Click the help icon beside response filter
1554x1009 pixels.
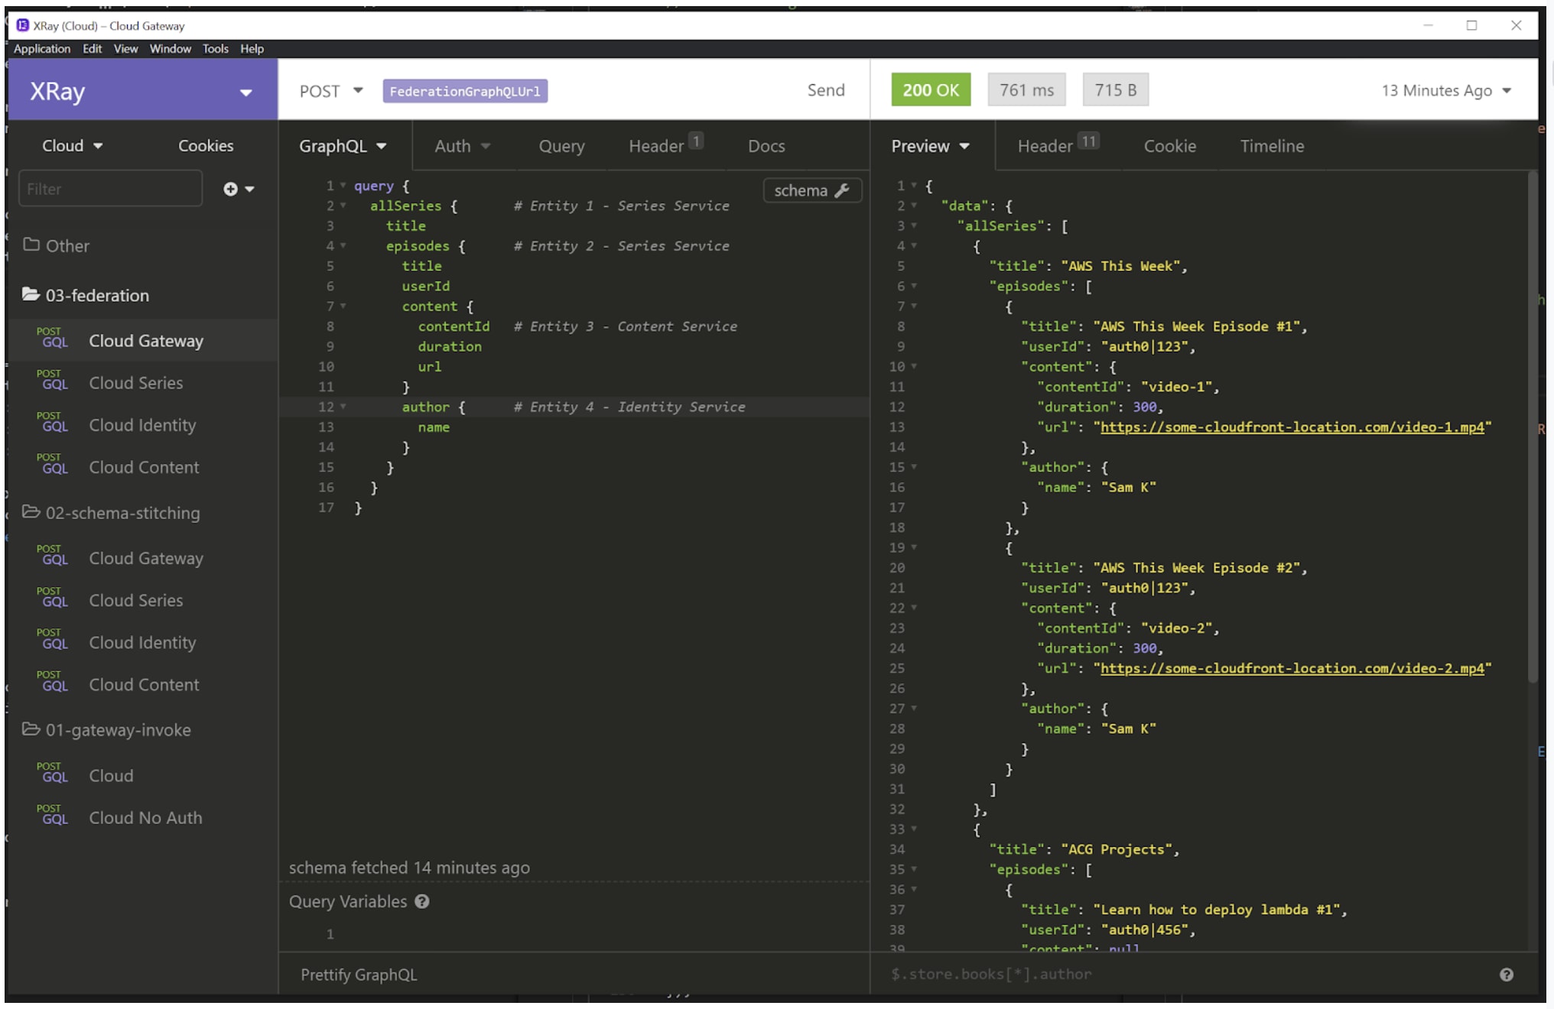click(x=1506, y=975)
